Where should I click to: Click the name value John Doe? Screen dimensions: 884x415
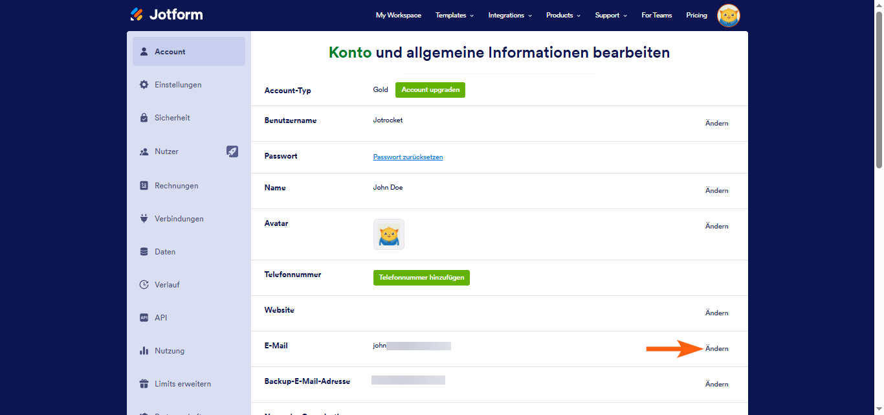388,188
